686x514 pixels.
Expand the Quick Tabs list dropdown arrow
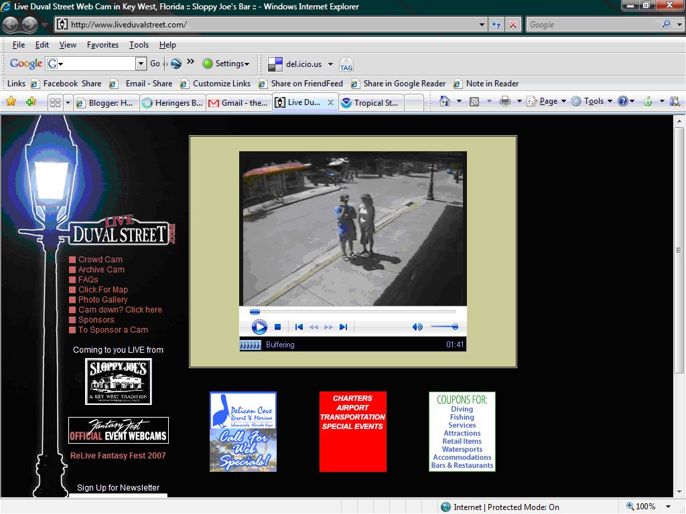68,103
